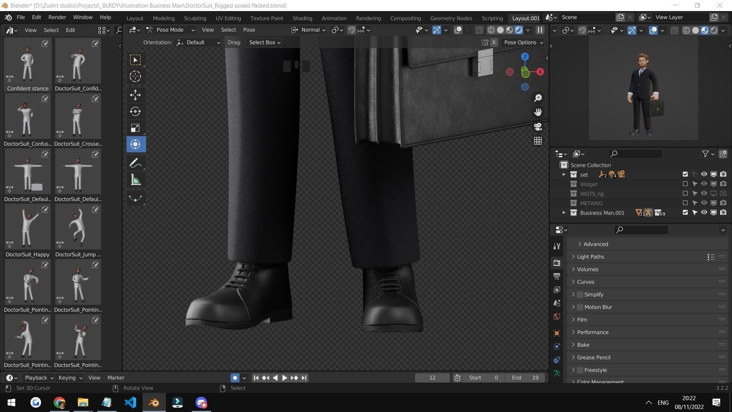Jump to the first frame
The width and height of the screenshot is (732, 412).
tap(256, 378)
